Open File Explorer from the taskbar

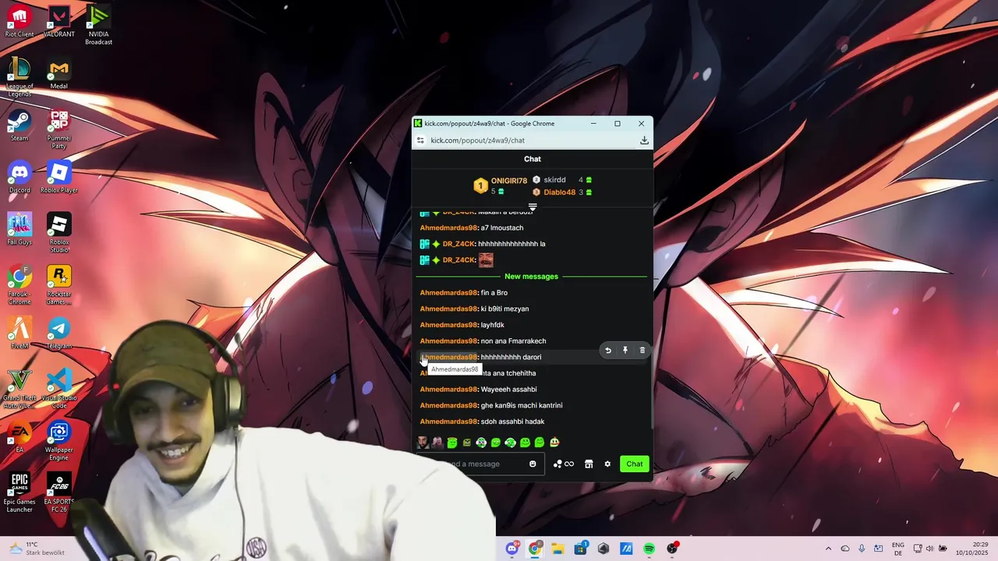[557, 549]
